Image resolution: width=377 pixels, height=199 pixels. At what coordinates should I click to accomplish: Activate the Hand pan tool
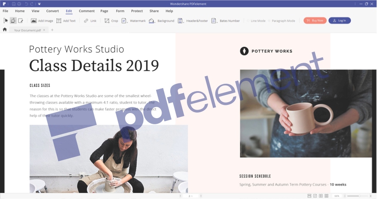pos(13,21)
